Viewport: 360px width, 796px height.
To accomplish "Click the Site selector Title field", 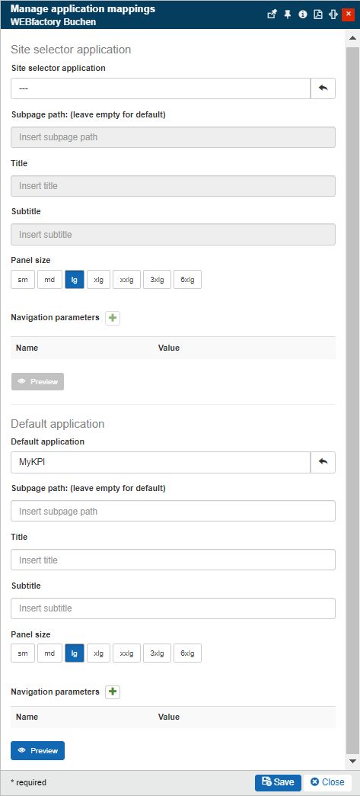I will (173, 186).
